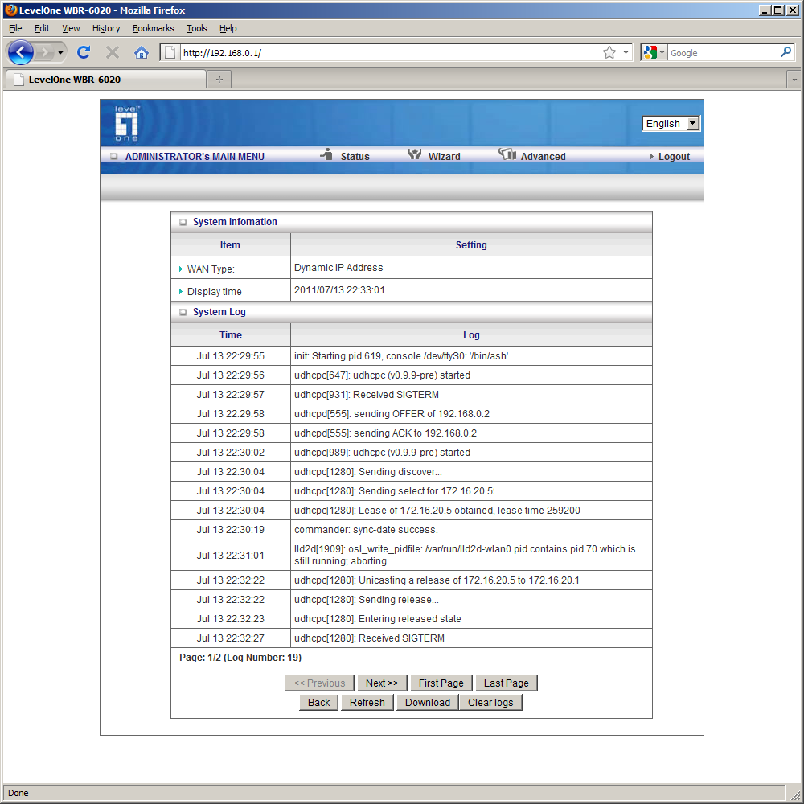Open the address bar history dropdown
804x804 pixels.
click(x=626, y=52)
